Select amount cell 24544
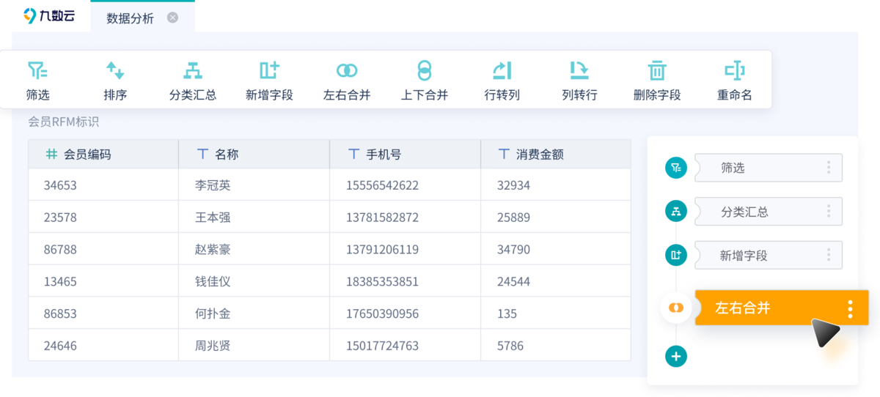The image size is (880, 397). tap(556, 281)
